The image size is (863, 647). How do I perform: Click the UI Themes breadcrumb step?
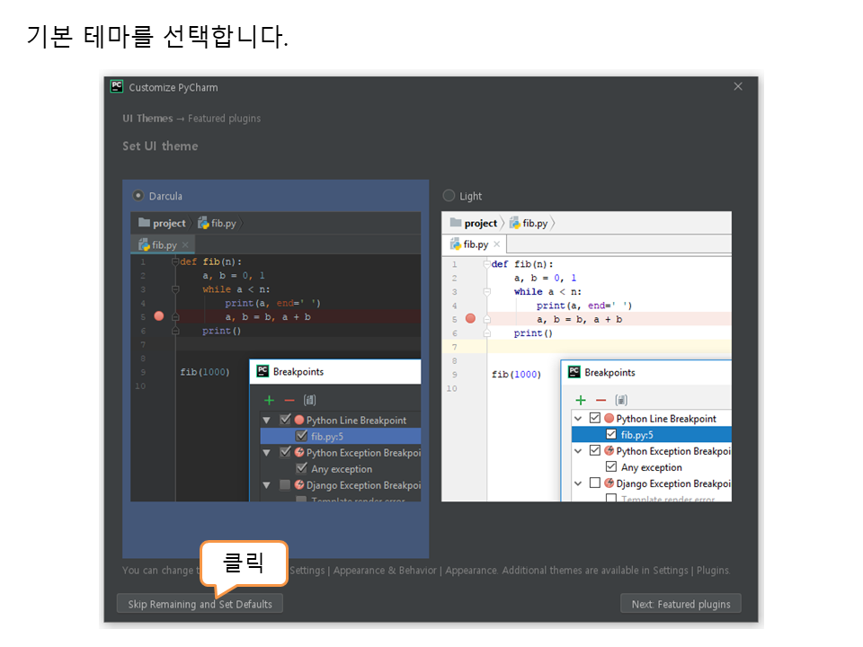point(147,119)
